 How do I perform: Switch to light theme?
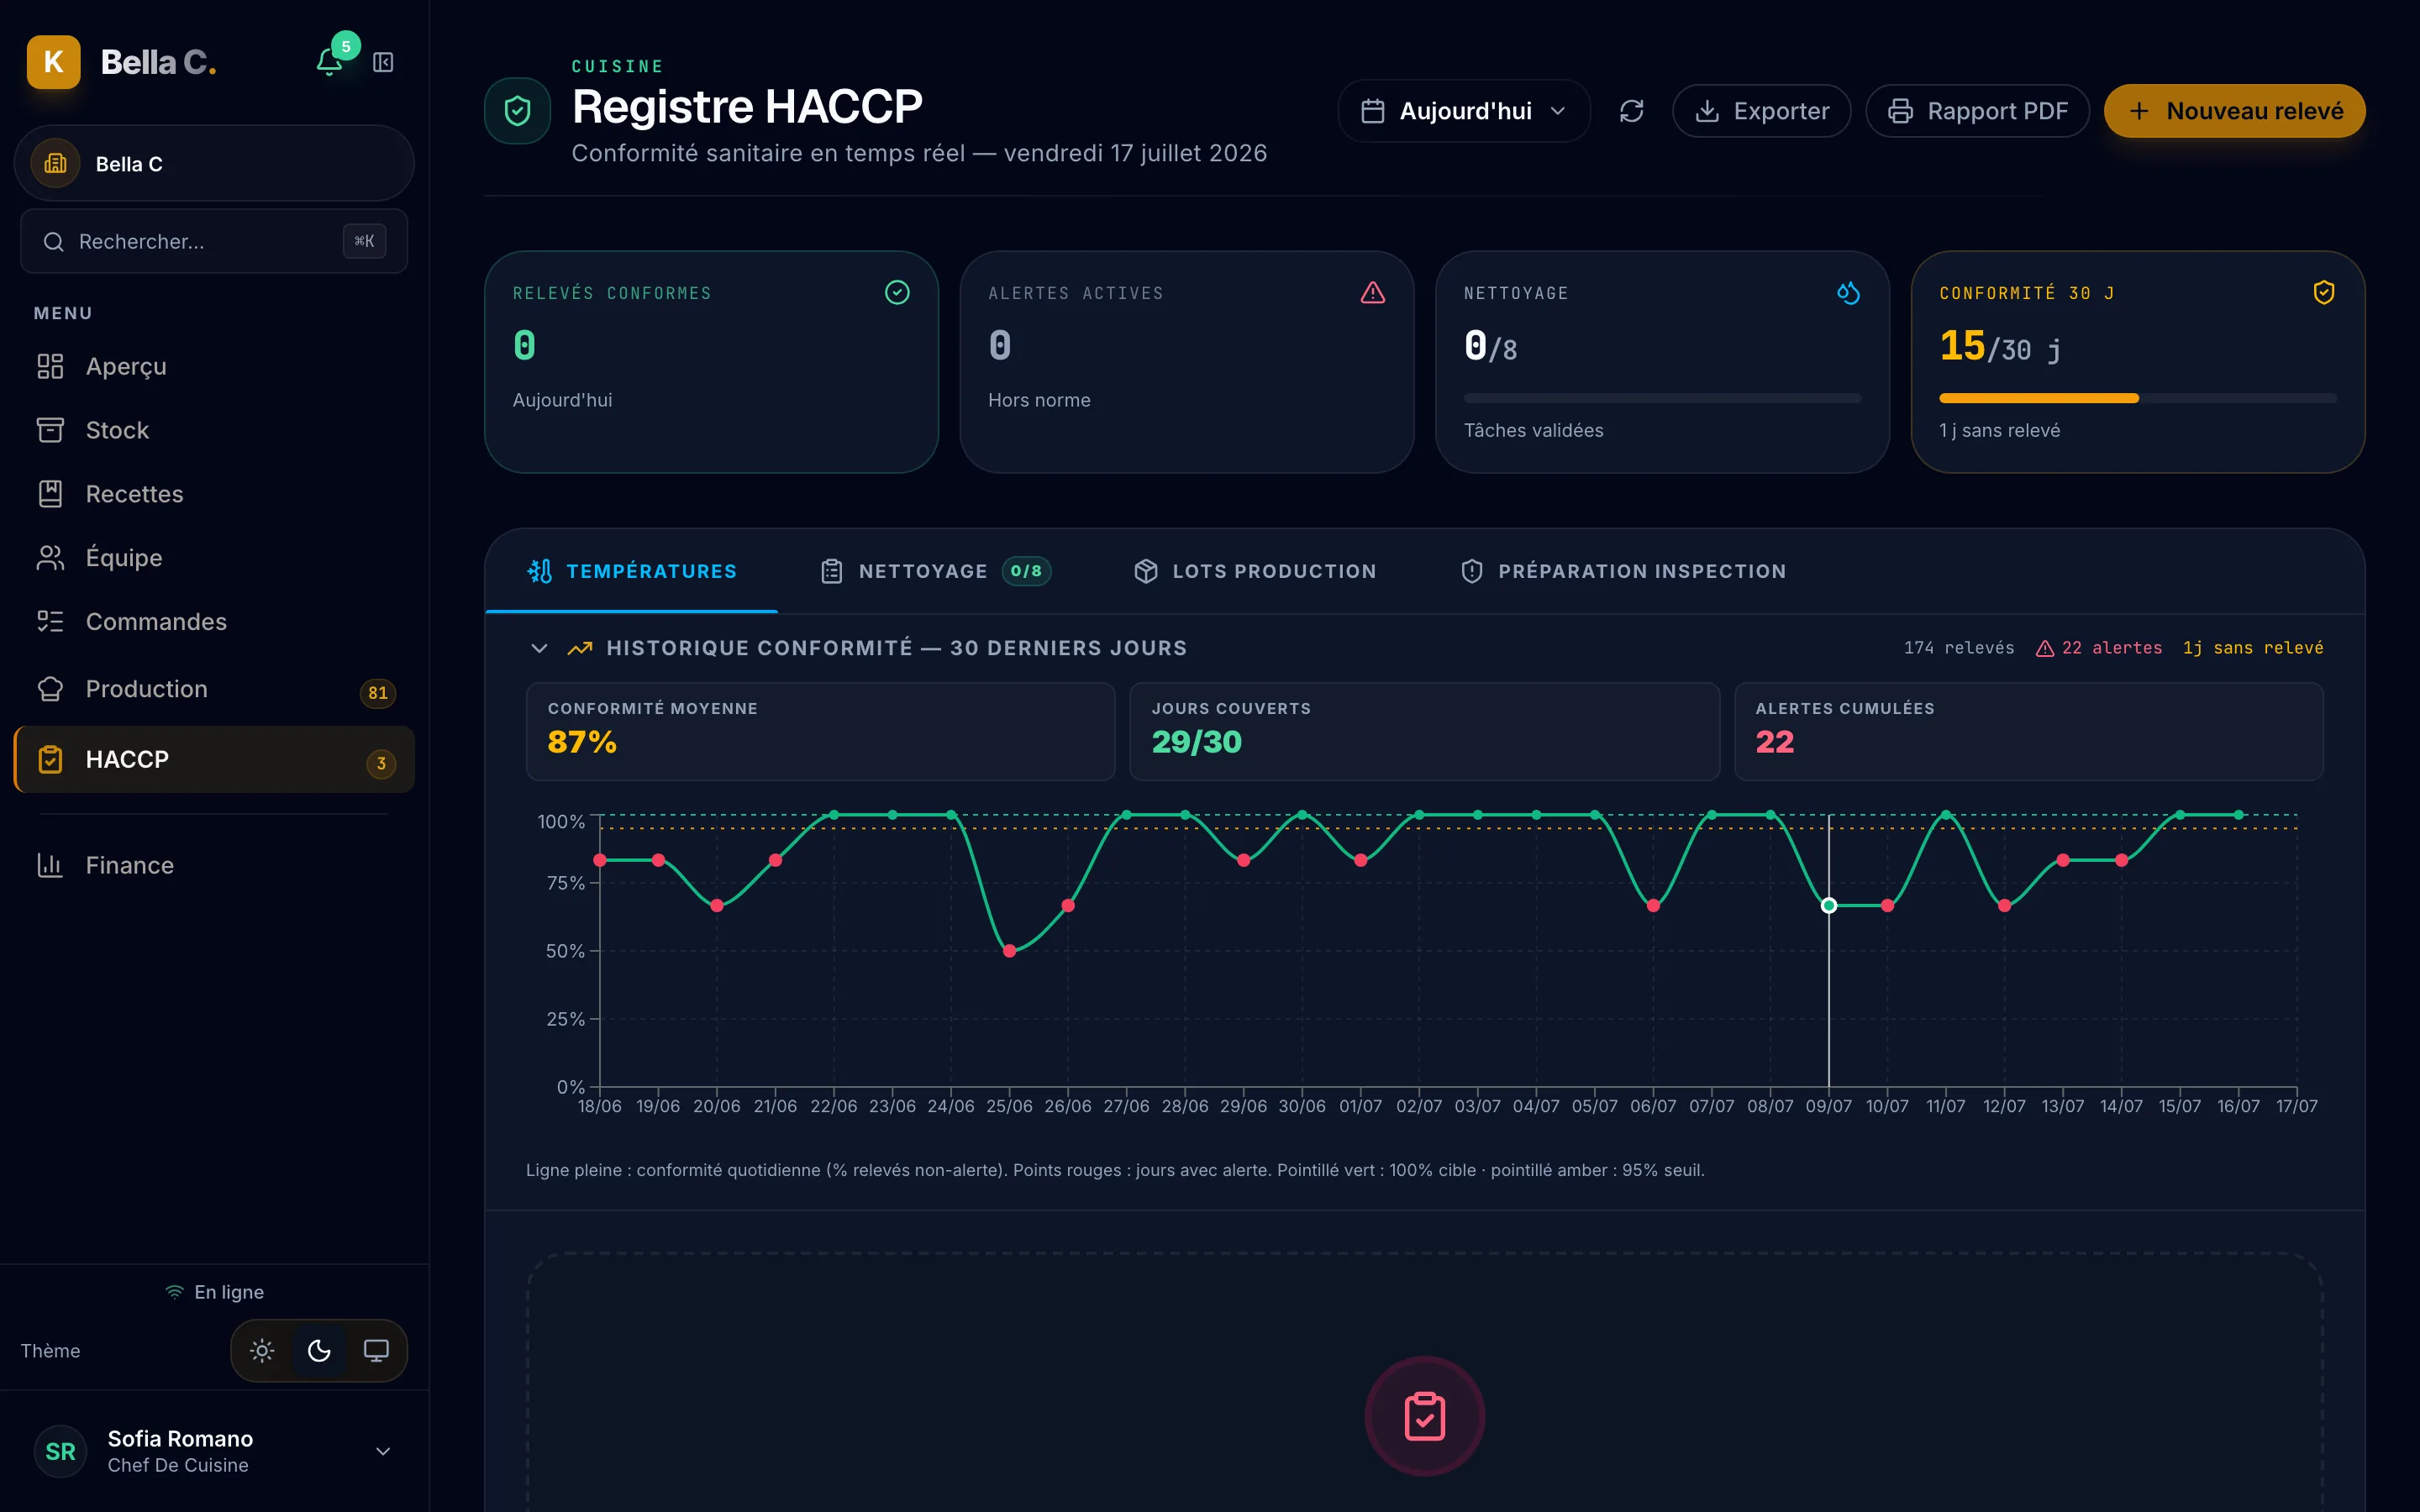[262, 1350]
